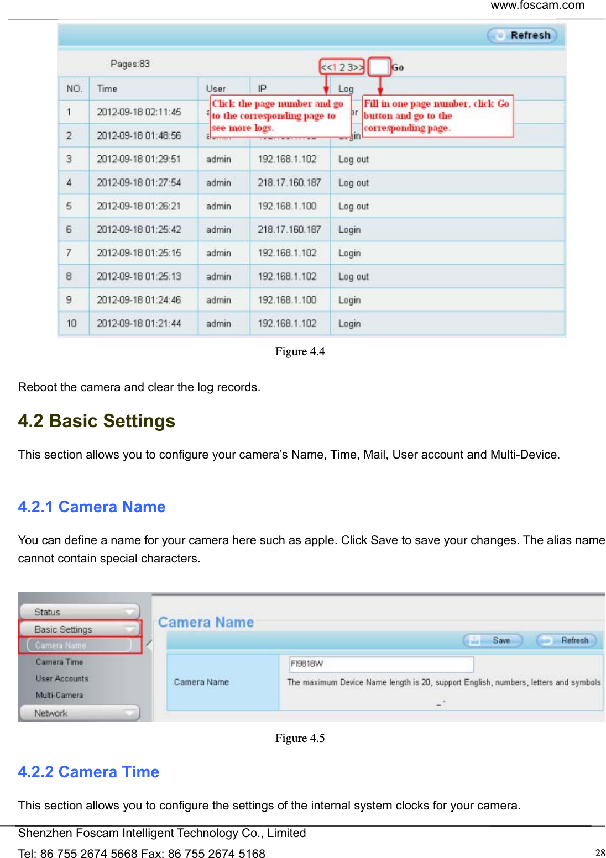Click the Save disk icon
This screenshot has width=606, height=858.
point(475,640)
